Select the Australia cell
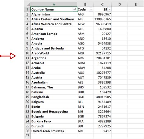The height and width of the screenshot is (139, 144). coord(54,73)
